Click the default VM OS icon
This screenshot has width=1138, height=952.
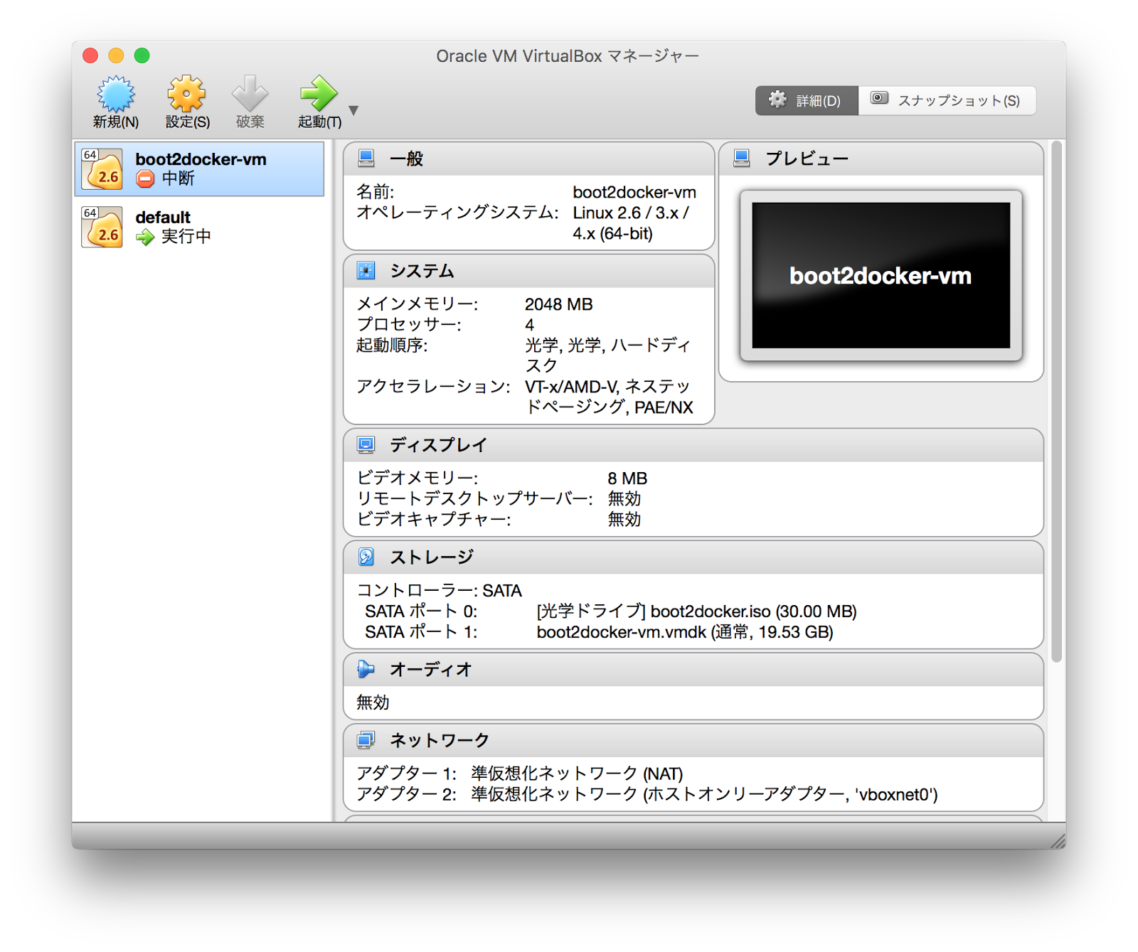102,227
